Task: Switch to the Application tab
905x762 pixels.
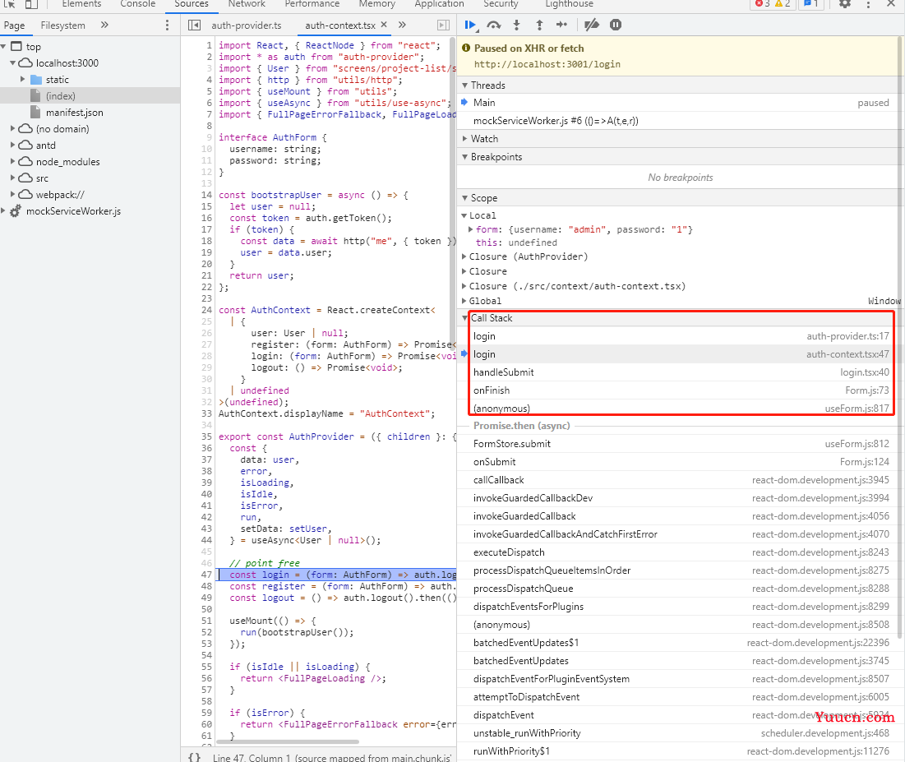Action: (439, 4)
